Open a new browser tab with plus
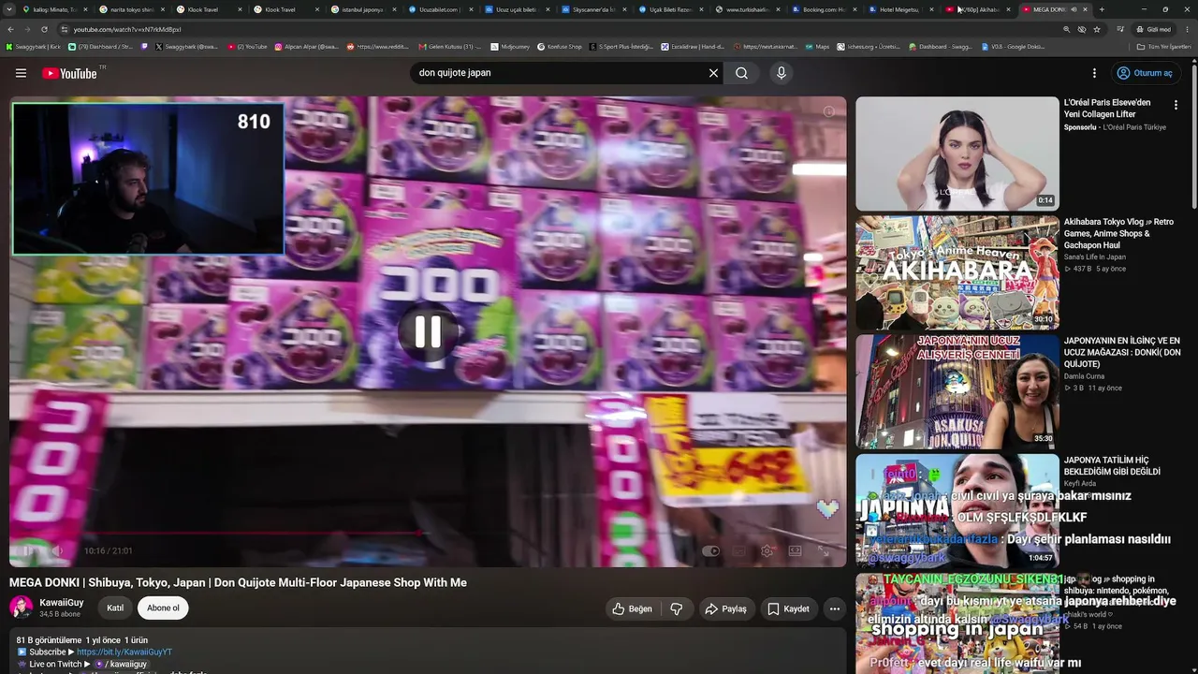This screenshot has height=674, width=1198. click(1102, 9)
